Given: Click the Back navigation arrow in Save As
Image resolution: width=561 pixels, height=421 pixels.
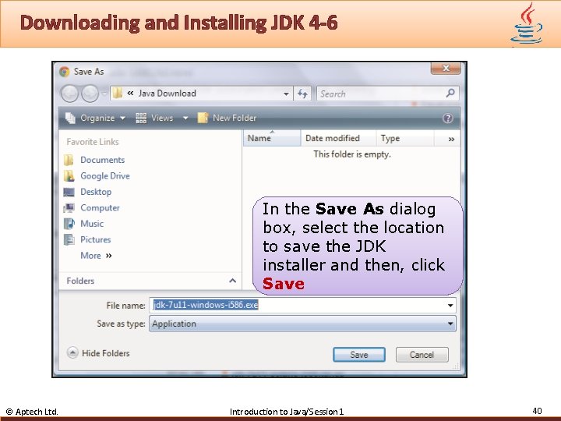Looking at the screenshot, I should click(x=69, y=94).
